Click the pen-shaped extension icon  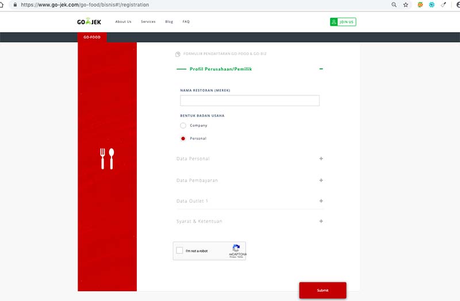click(443, 5)
